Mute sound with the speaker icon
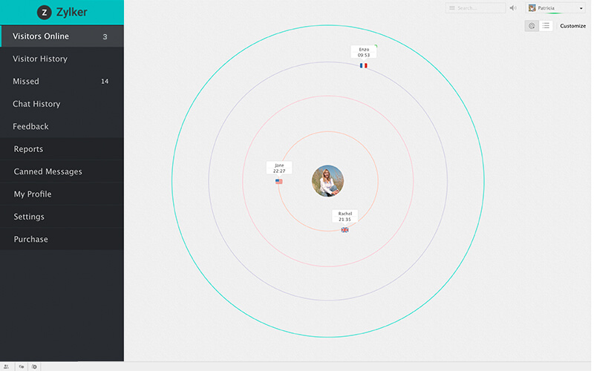 (x=513, y=8)
